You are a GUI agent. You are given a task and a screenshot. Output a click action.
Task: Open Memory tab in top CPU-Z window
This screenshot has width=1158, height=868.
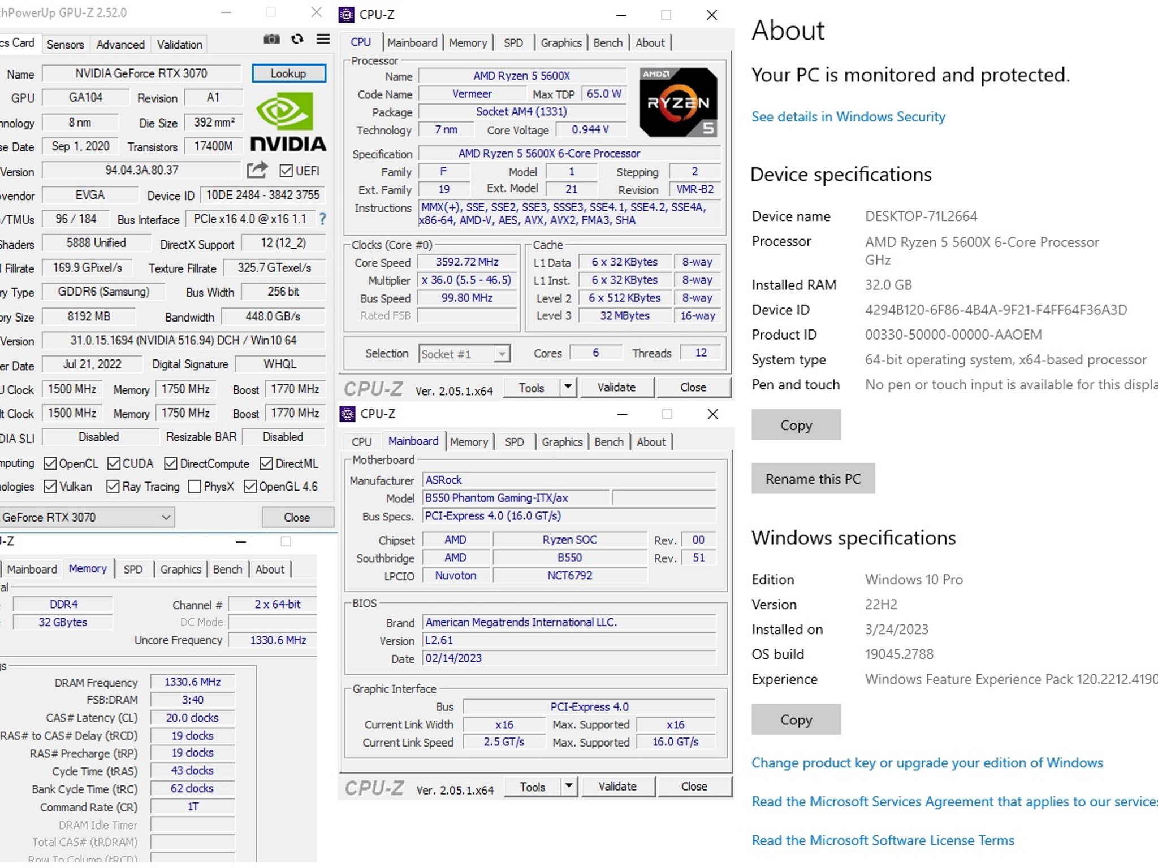[468, 43]
